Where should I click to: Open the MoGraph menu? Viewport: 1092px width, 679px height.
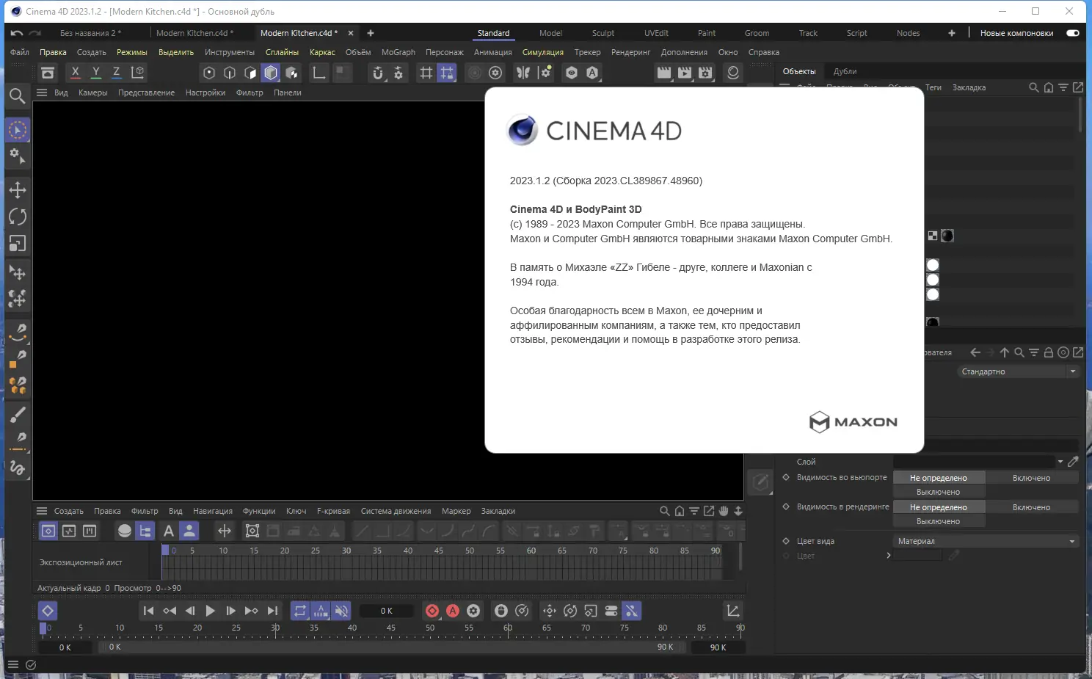398,52
